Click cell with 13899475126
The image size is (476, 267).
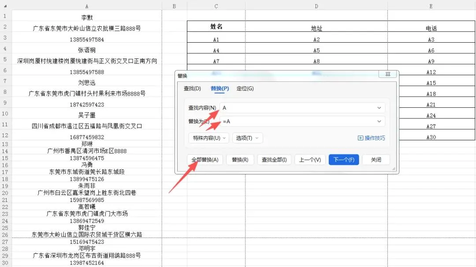pos(87,179)
